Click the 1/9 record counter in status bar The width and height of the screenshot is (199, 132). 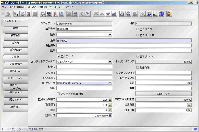[195, 129]
